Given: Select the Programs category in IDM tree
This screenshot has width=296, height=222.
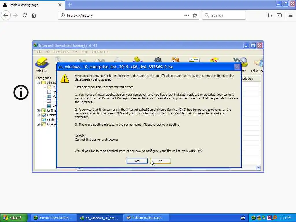Looking at the screenshot, I should (52, 101).
